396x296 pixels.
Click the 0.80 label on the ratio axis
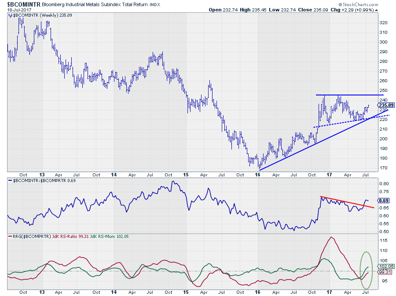[x=384, y=184]
